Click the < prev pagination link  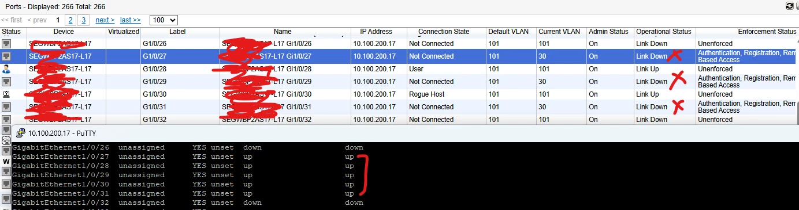point(38,20)
